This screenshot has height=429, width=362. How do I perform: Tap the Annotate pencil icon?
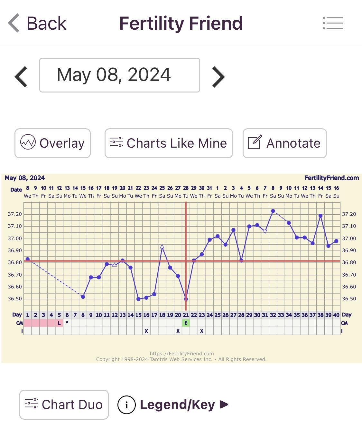(x=255, y=142)
